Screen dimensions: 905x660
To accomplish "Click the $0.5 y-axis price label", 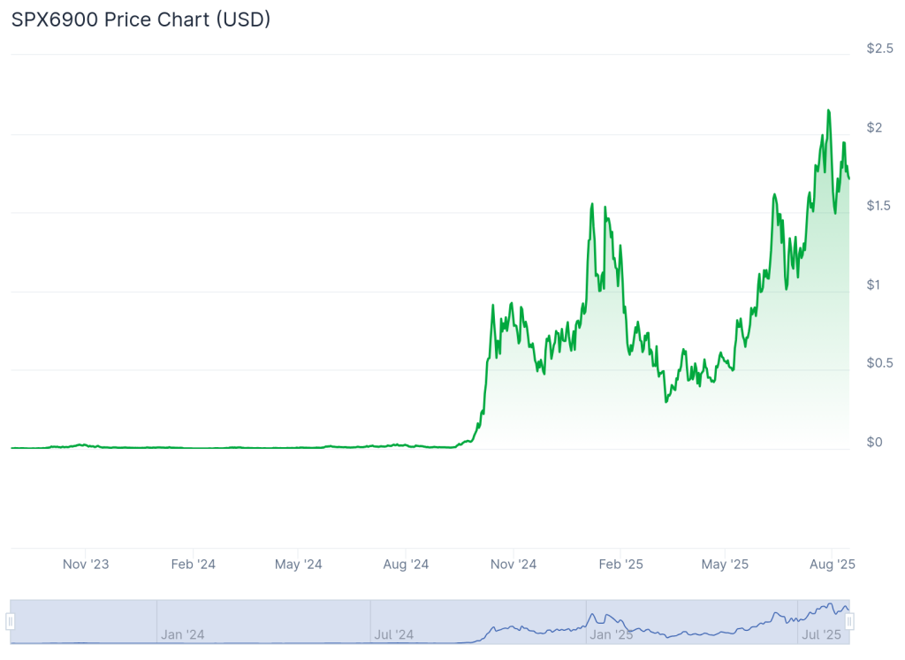I will click(878, 363).
